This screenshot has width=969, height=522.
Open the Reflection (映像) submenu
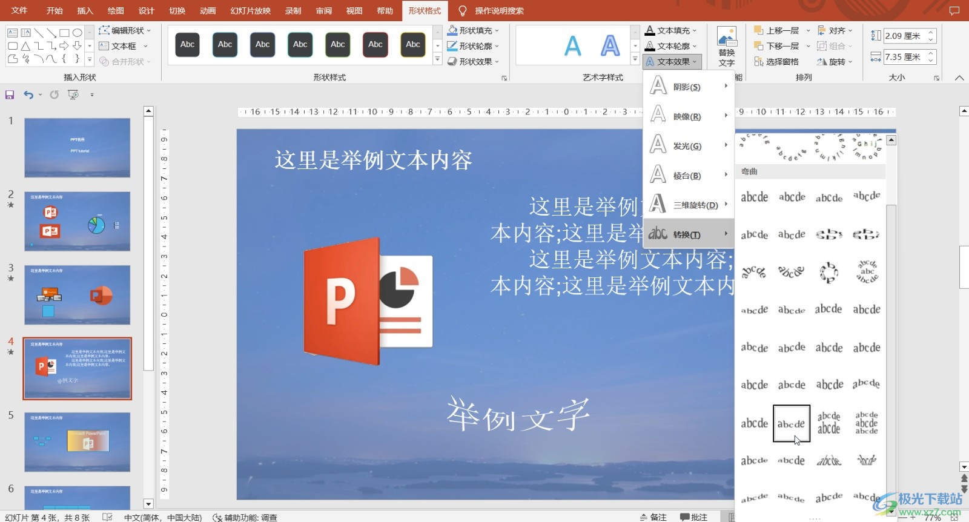689,116
